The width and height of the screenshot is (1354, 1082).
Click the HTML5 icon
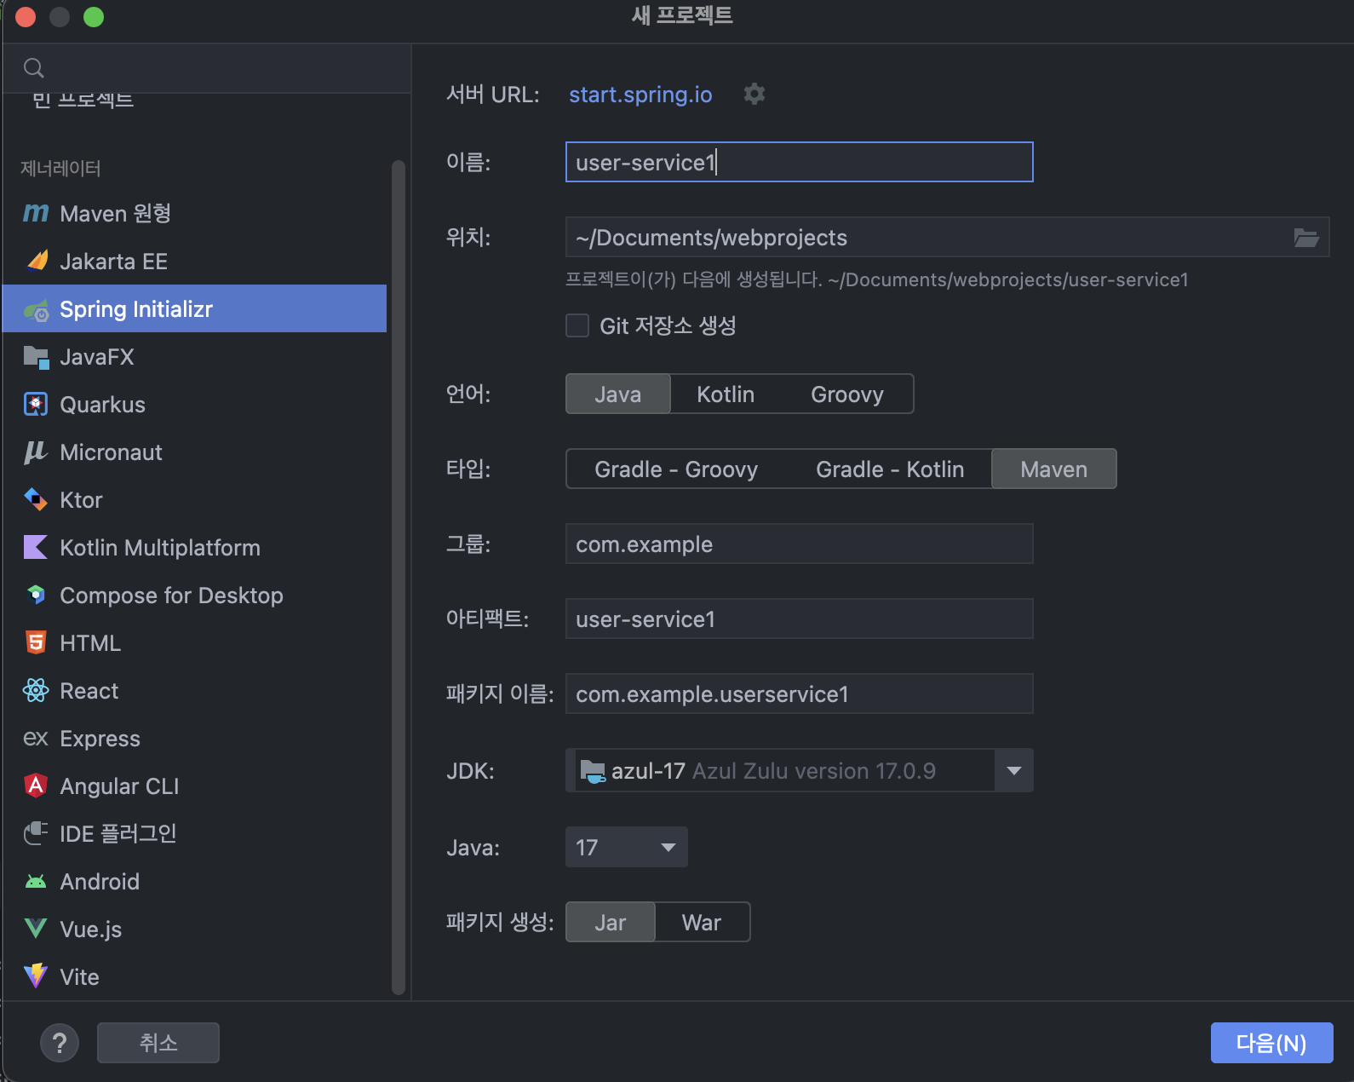[x=36, y=643]
